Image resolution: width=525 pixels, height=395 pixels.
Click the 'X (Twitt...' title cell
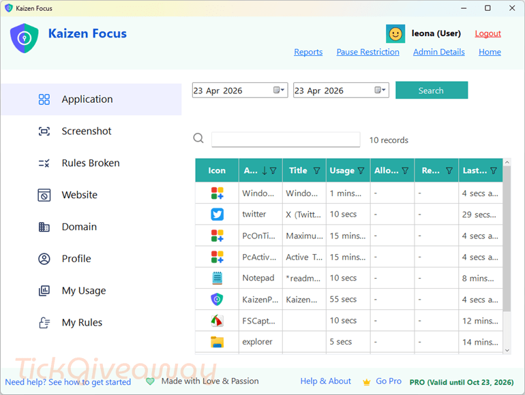(304, 214)
